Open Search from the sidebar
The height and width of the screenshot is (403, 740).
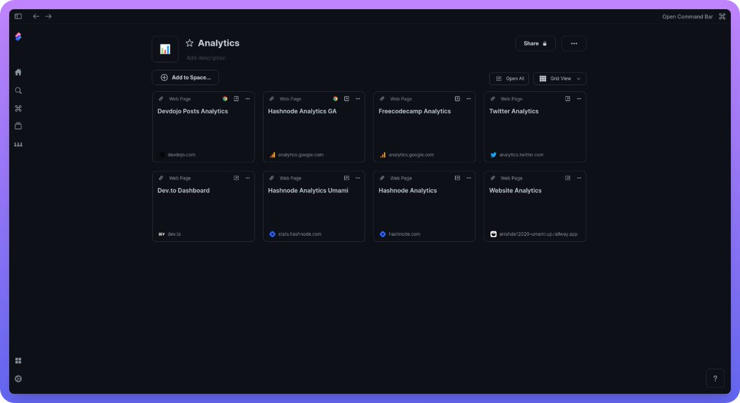coord(18,91)
